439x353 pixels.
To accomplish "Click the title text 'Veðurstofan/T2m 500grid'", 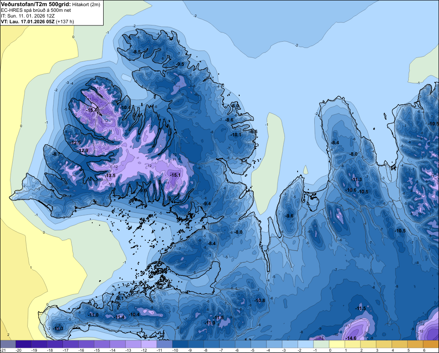I will click(x=36, y=4).
